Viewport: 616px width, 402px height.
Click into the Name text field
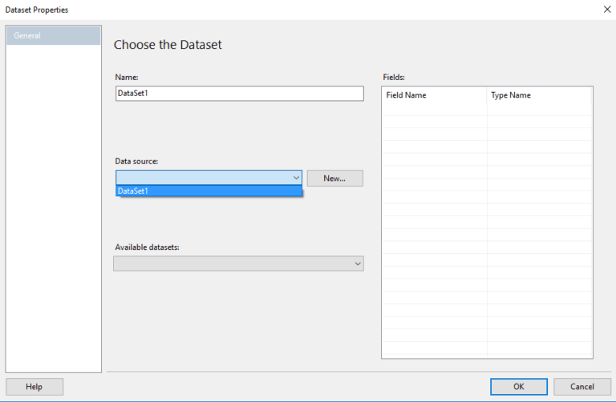pyautogui.click(x=240, y=94)
